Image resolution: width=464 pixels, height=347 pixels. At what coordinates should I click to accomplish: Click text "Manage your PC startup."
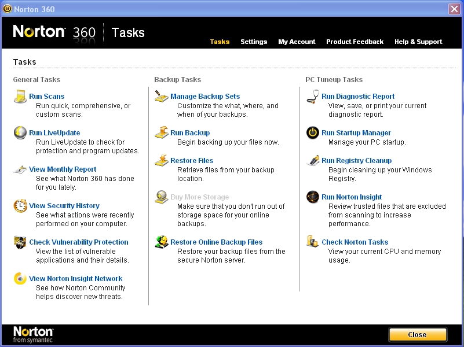[367, 142]
